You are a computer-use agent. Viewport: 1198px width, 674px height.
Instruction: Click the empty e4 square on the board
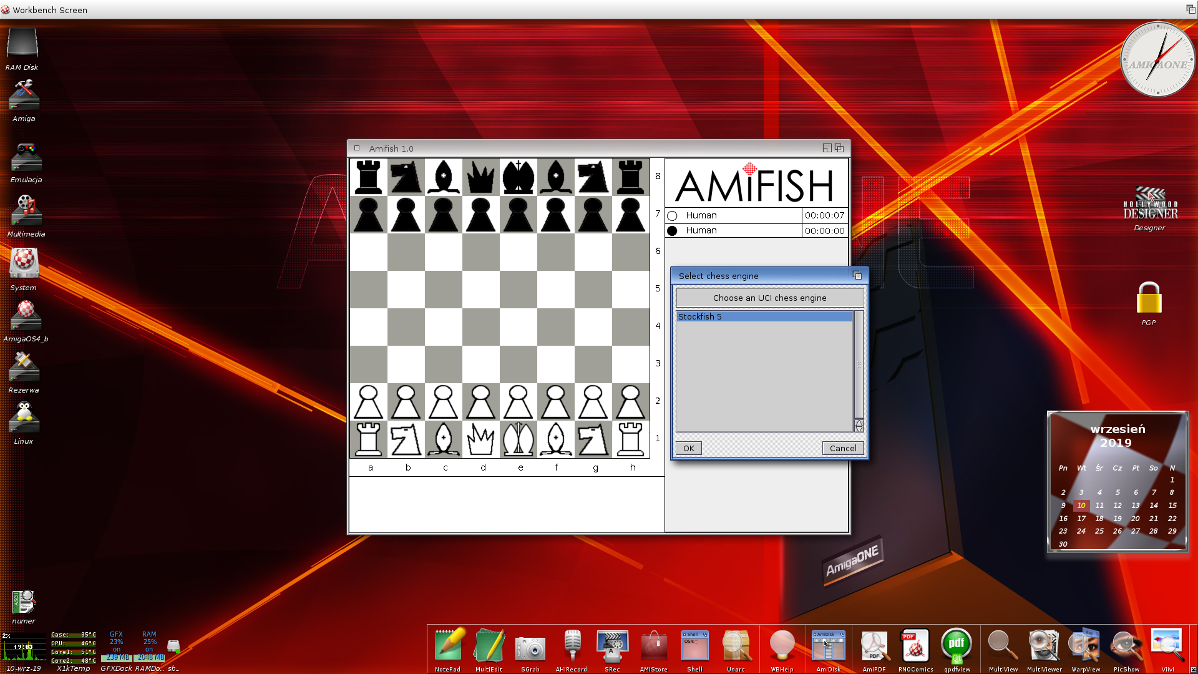(519, 327)
